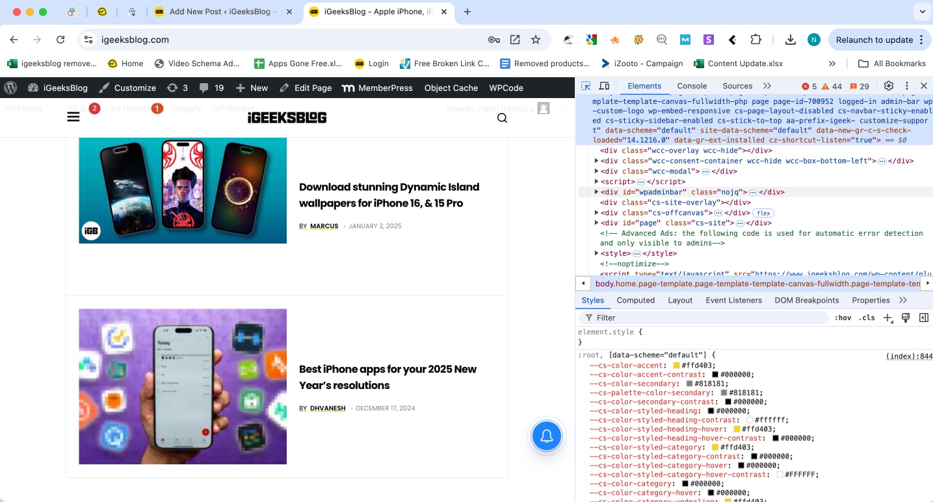Switch to the Console tab
This screenshot has width=933, height=502.
pos(692,86)
